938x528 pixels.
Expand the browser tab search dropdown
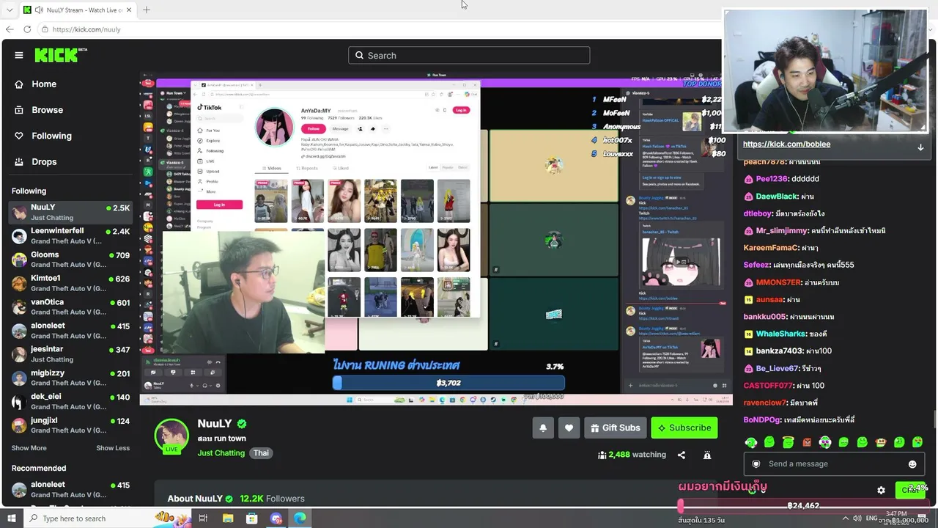click(x=9, y=10)
